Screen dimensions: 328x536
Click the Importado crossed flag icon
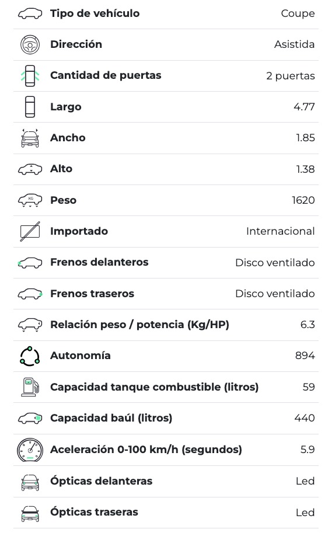[x=30, y=231]
